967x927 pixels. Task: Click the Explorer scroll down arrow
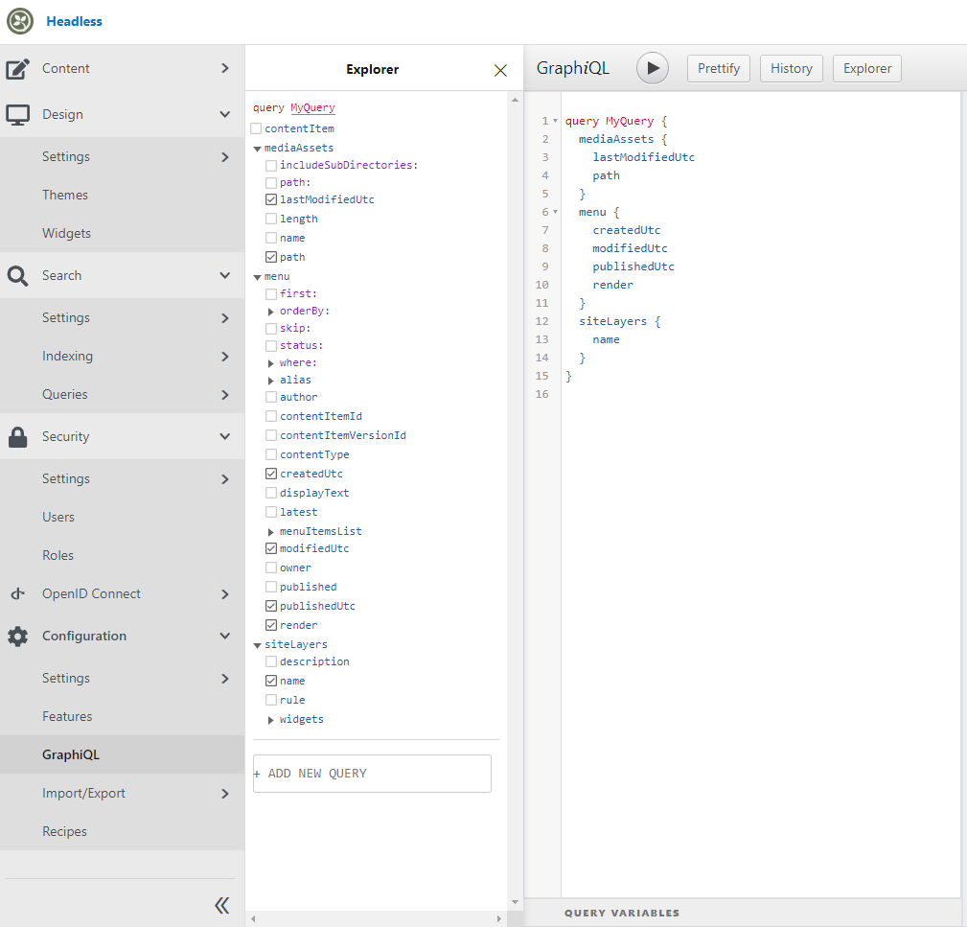515,902
